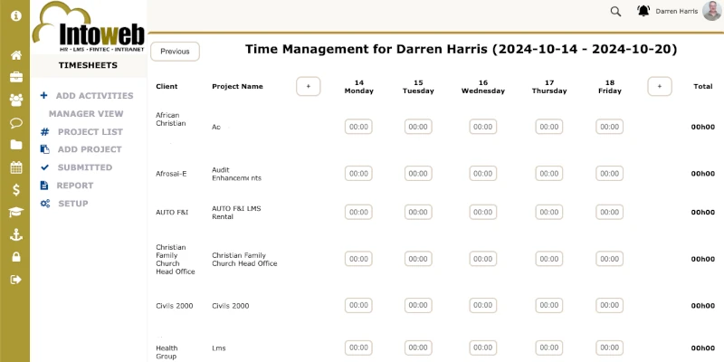Click 00h00 total for AUTO F&I row

[703, 213]
